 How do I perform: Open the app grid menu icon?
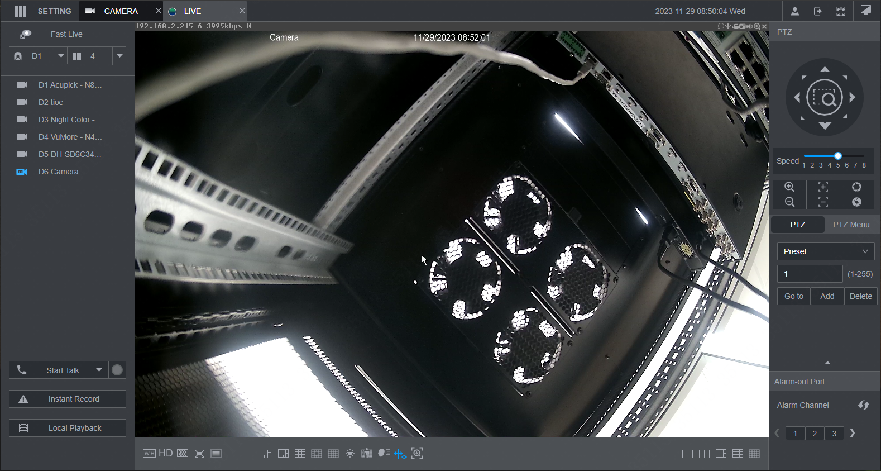[x=21, y=11]
